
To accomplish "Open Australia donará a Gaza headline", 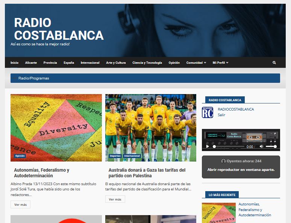I will tap(147, 173).
